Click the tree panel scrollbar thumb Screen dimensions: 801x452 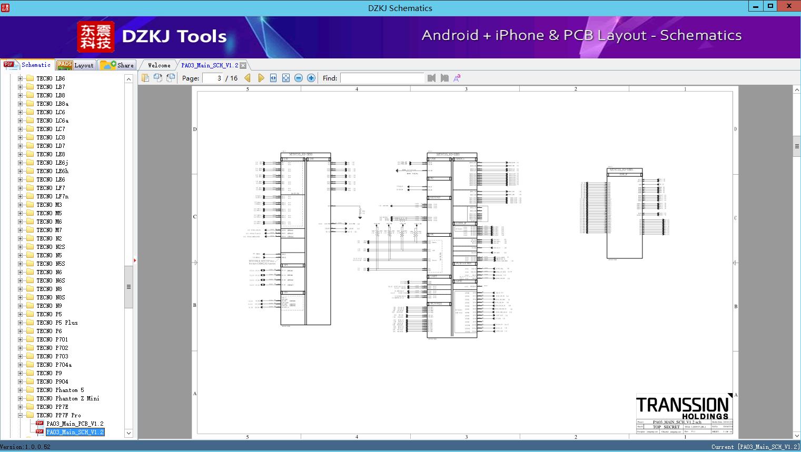pos(128,287)
